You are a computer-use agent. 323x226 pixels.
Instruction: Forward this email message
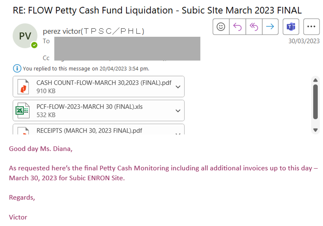[270, 27]
